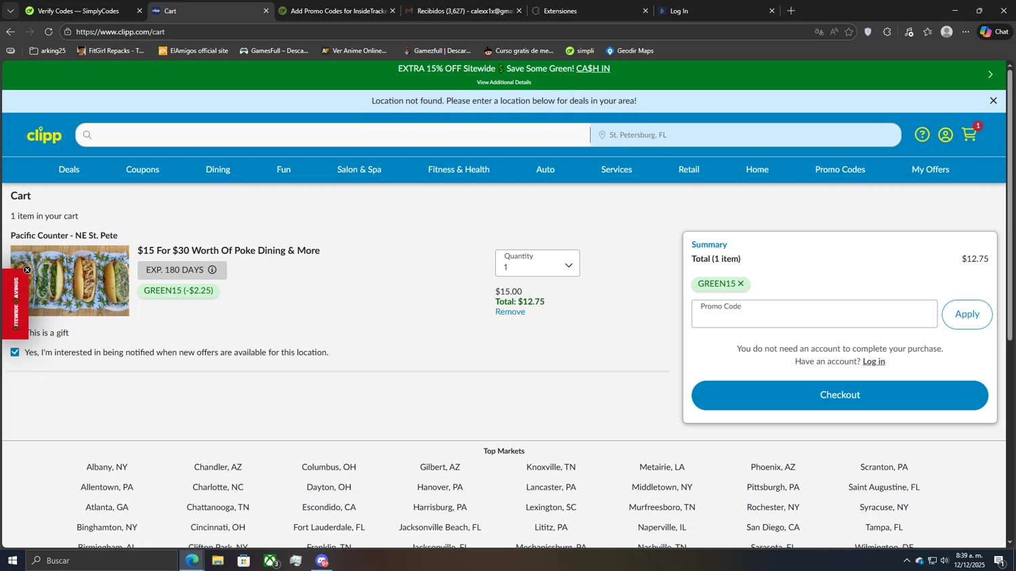The image size is (1016, 571).
Task: Open the Dining category
Action: pos(218,169)
